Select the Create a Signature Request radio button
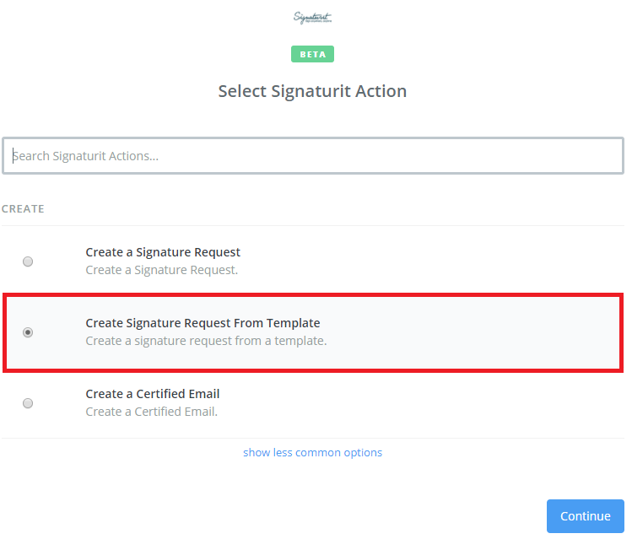 pos(28,261)
